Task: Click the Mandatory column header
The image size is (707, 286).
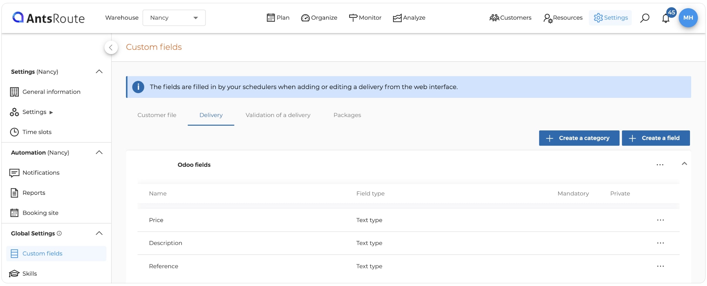Action: pos(573,194)
